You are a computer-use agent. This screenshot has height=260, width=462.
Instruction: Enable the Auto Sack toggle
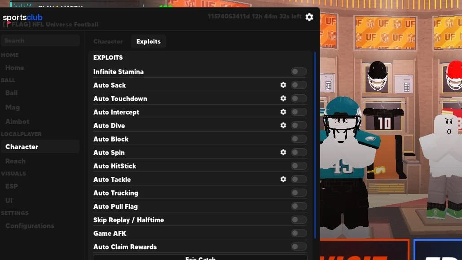(x=299, y=85)
